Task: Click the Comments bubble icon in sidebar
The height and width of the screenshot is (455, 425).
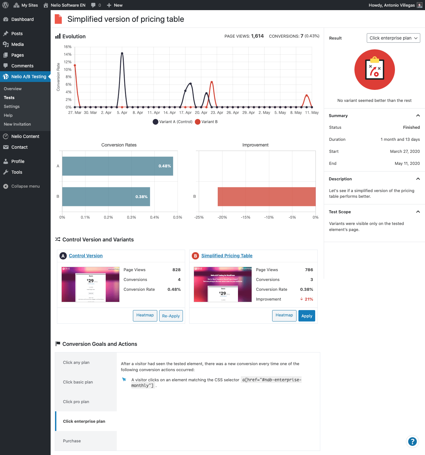Action: (6, 66)
